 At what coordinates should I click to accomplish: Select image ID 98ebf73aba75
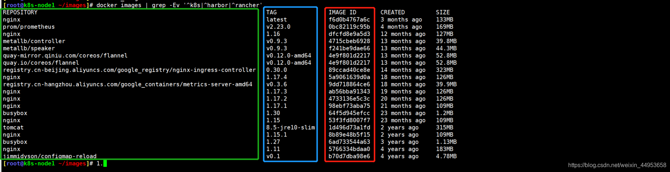[x=349, y=106]
